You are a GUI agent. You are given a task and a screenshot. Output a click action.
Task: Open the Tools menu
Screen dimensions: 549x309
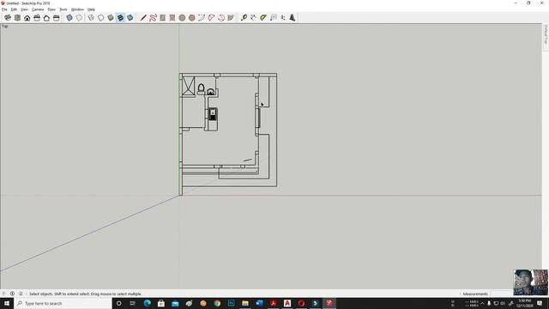point(63,9)
